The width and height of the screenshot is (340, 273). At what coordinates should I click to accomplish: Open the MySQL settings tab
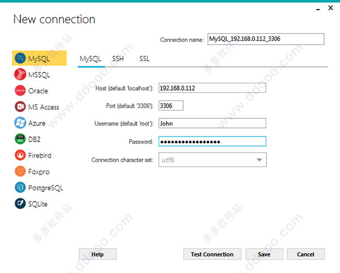(91, 59)
